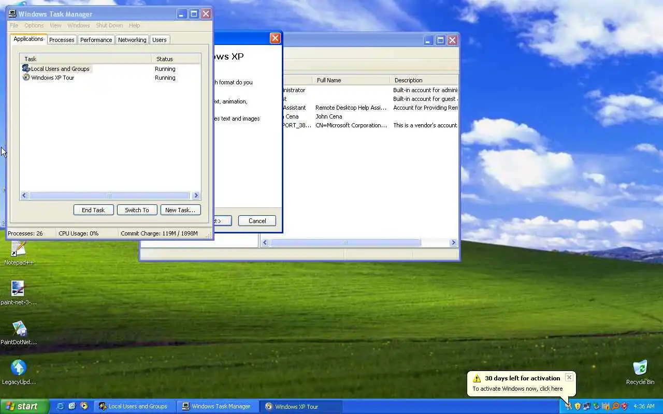
Task: Sort by Description column header
Action: [424, 80]
